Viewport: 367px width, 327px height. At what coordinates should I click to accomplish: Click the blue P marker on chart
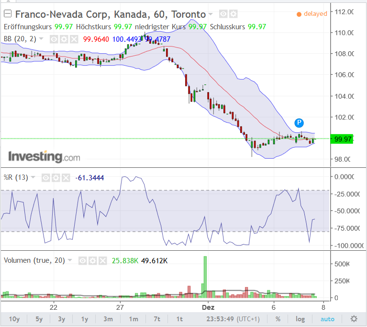click(x=299, y=123)
